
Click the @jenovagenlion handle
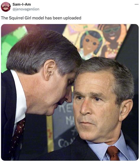(x=26, y=9)
